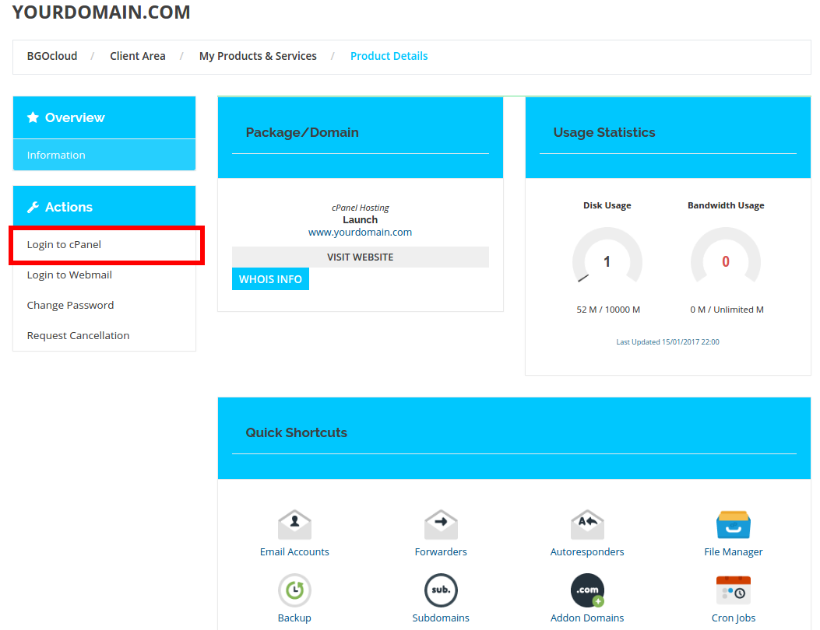Image resolution: width=820 pixels, height=630 pixels.
Task: Click Product Details breadcrumb
Action: pyautogui.click(x=389, y=56)
